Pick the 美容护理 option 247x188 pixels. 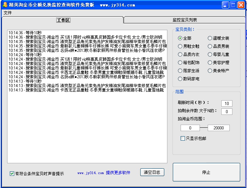coord(210,62)
